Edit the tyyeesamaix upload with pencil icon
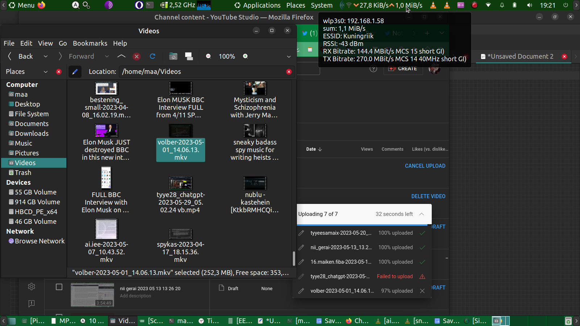The image size is (580, 326). [x=301, y=233]
